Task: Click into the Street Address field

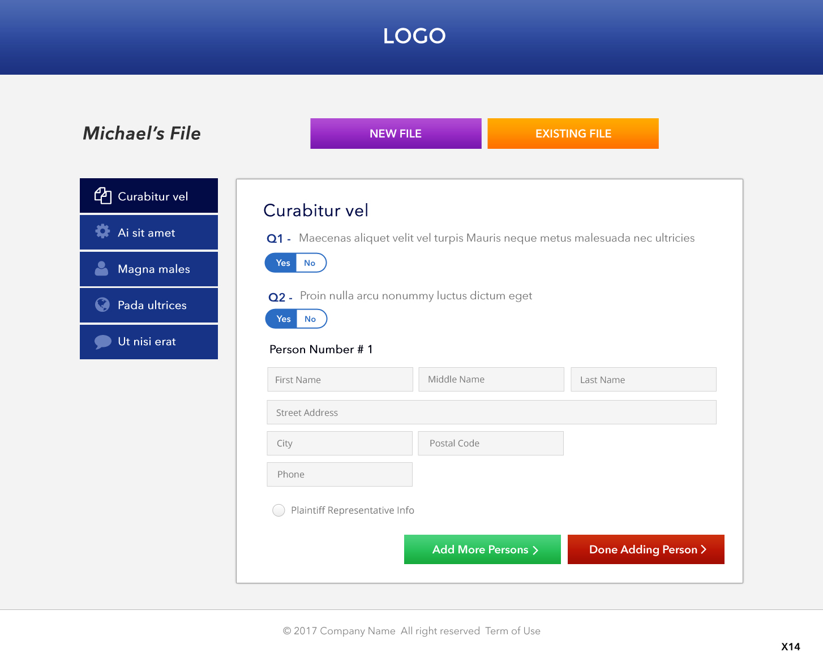Action: [x=491, y=412]
